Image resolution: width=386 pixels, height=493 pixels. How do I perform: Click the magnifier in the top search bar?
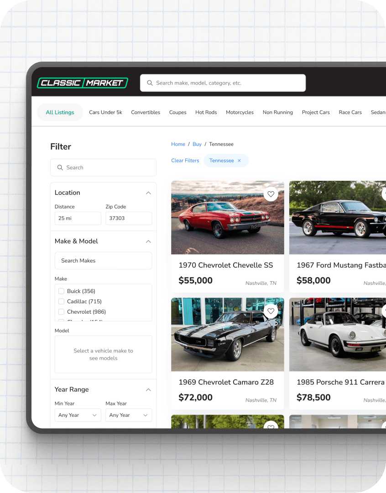[x=150, y=83]
